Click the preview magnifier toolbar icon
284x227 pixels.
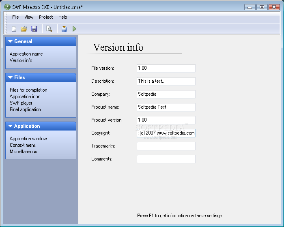click(49, 29)
